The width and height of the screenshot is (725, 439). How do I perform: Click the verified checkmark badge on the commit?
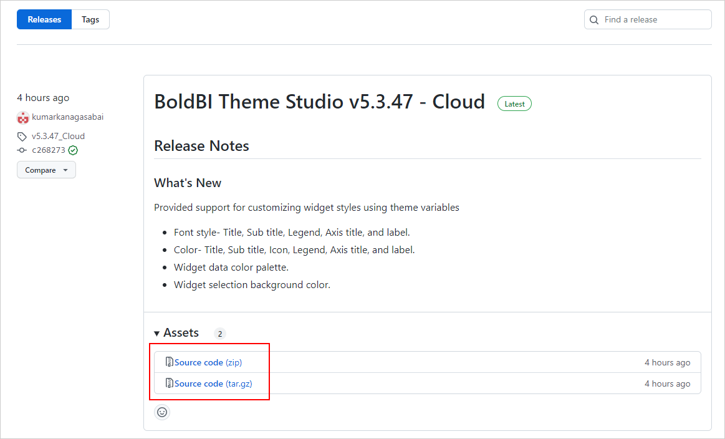pos(73,150)
